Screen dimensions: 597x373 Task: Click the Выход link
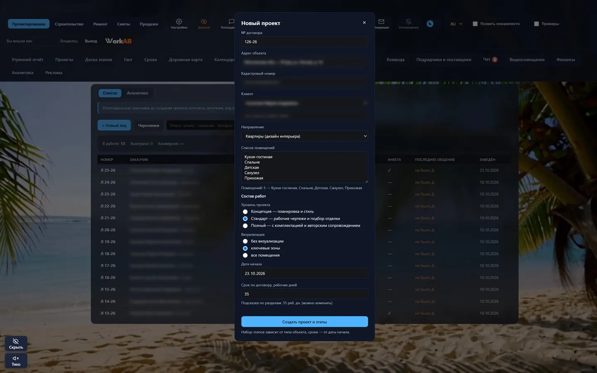[x=91, y=41]
